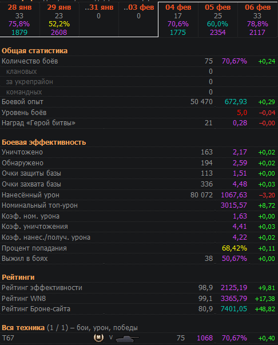
Task: Click the 80 072 total damage value
Action: pyautogui.click(x=201, y=195)
